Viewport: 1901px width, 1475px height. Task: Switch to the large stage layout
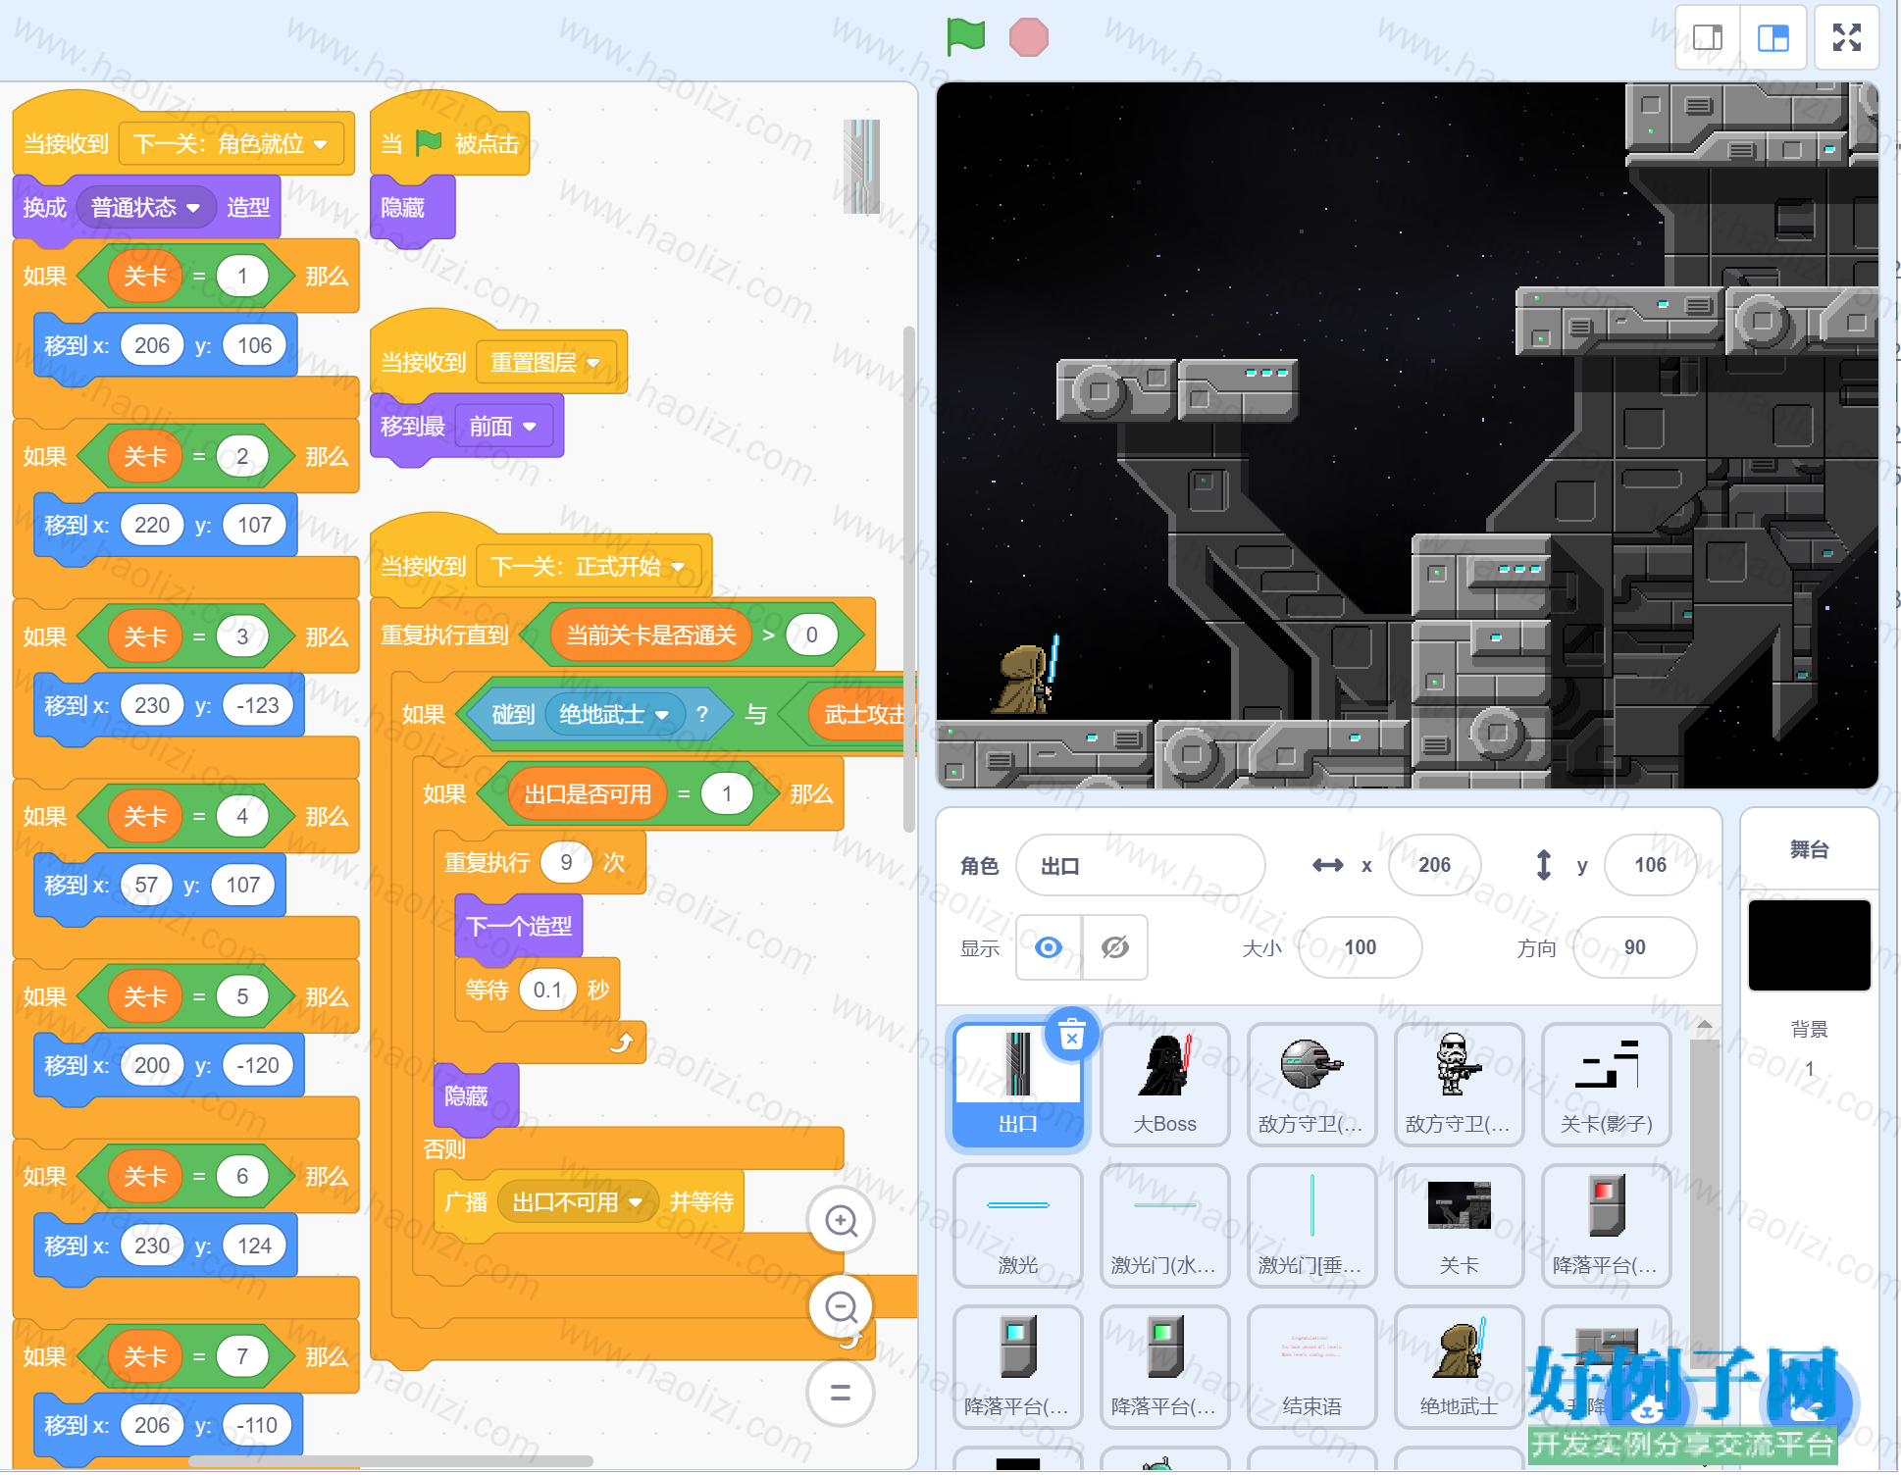(1773, 37)
